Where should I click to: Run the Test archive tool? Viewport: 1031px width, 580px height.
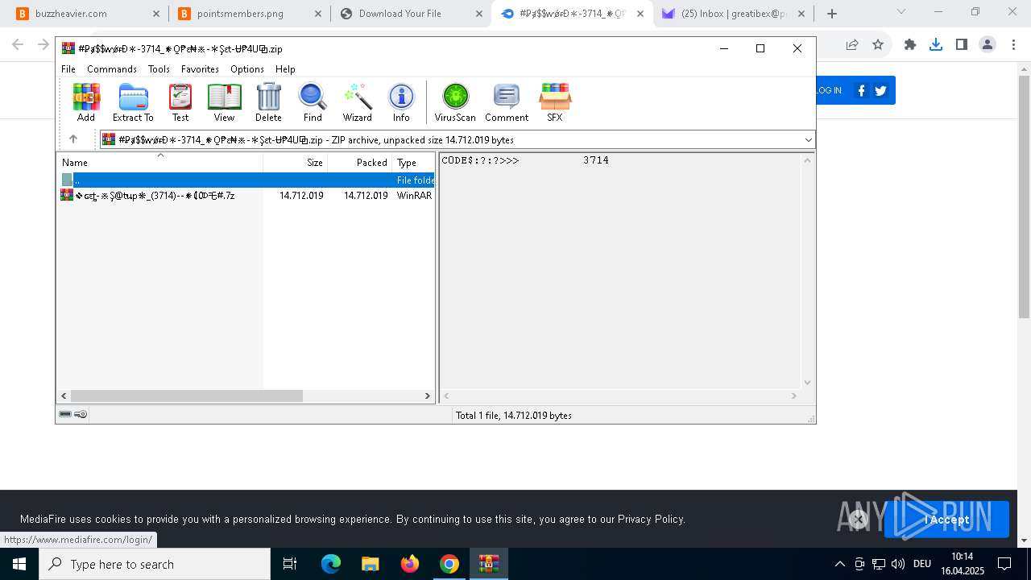coord(180,103)
